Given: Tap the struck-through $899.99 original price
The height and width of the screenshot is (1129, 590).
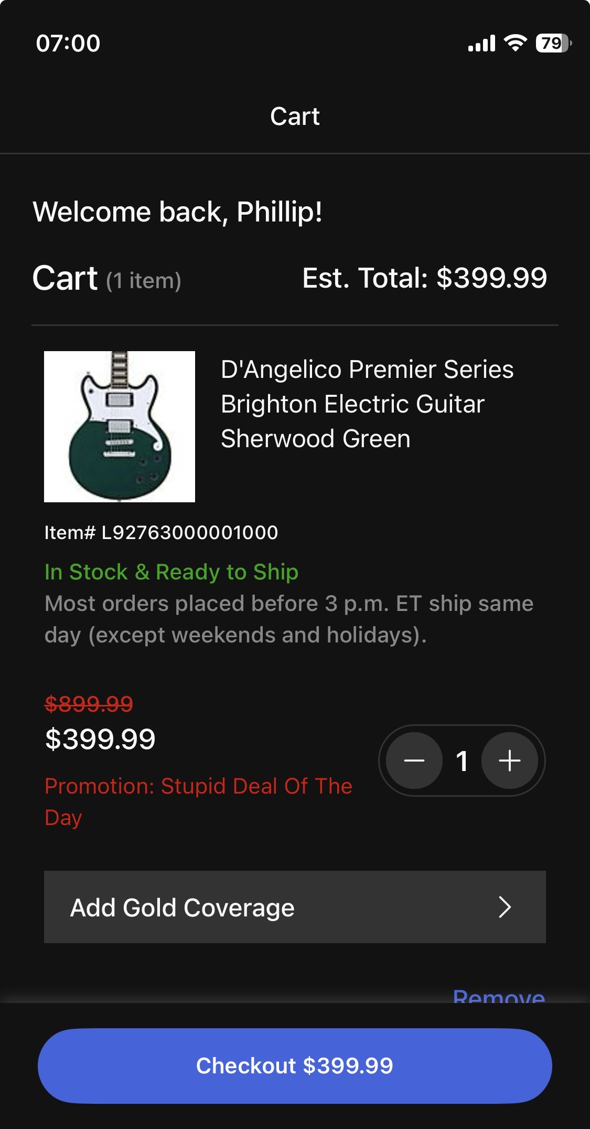Looking at the screenshot, I should [89, 703].
